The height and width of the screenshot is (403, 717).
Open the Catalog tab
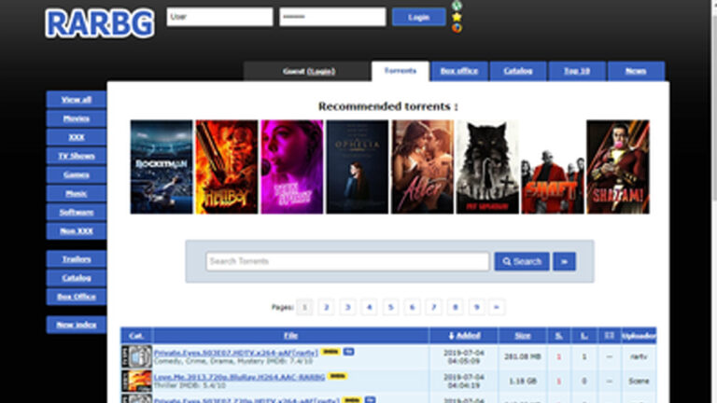(x=518, y=71)
